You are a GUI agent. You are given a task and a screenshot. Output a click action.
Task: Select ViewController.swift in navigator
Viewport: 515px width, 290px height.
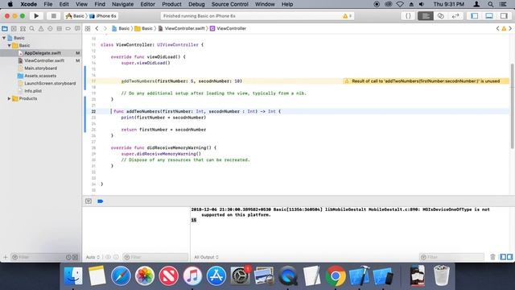pyautogui.click(x=41, y=60)
